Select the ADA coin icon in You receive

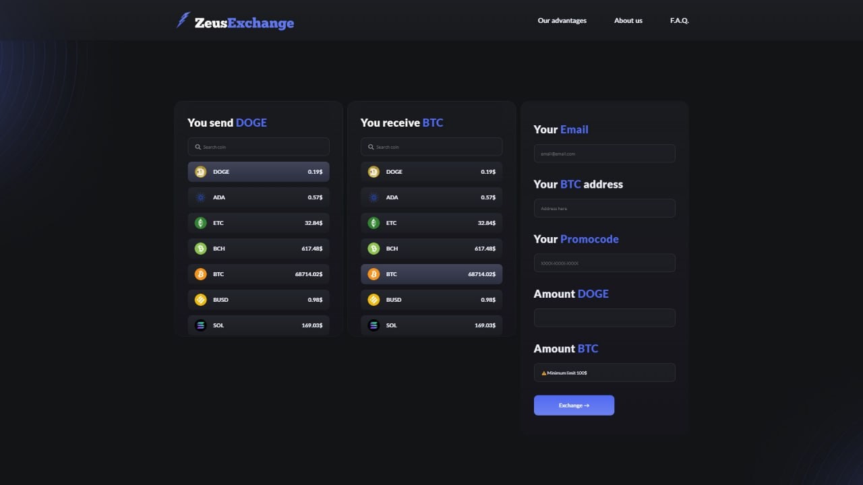pyautogui.click(x=374, y=197)
